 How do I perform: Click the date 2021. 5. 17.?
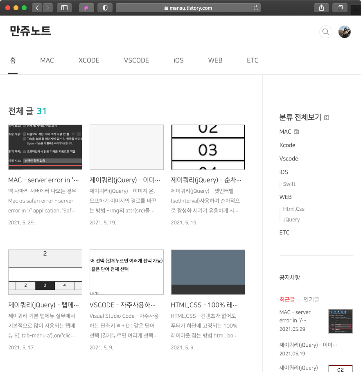21,347
